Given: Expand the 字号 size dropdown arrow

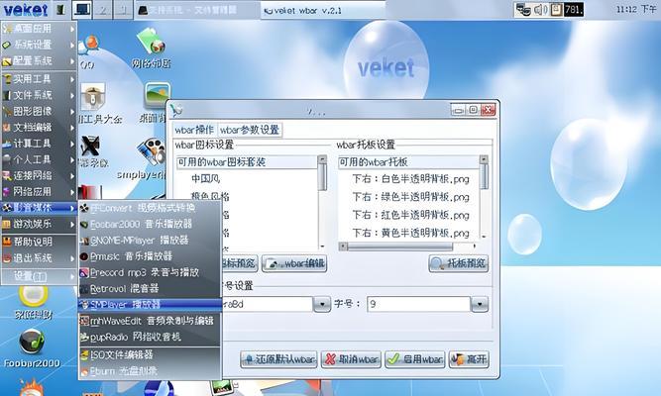Looking at the screenshot, I should click(x=480, y=304).
